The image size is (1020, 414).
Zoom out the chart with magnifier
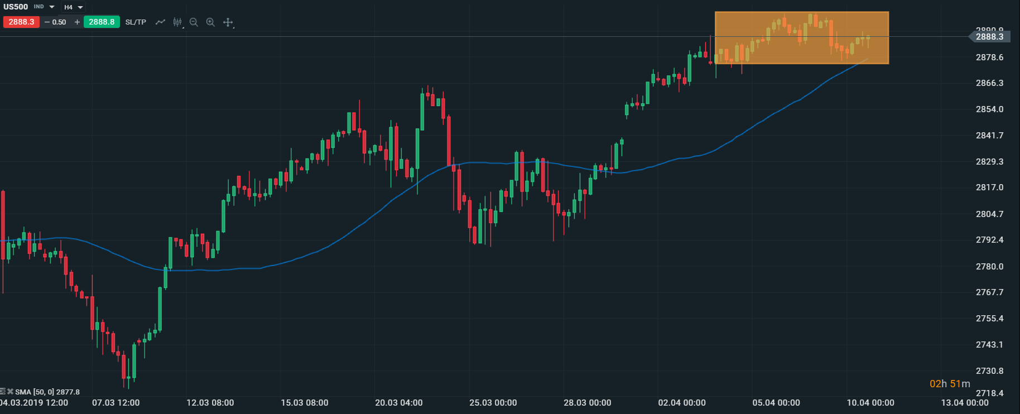pyautogui.click(x=194, y=22)
